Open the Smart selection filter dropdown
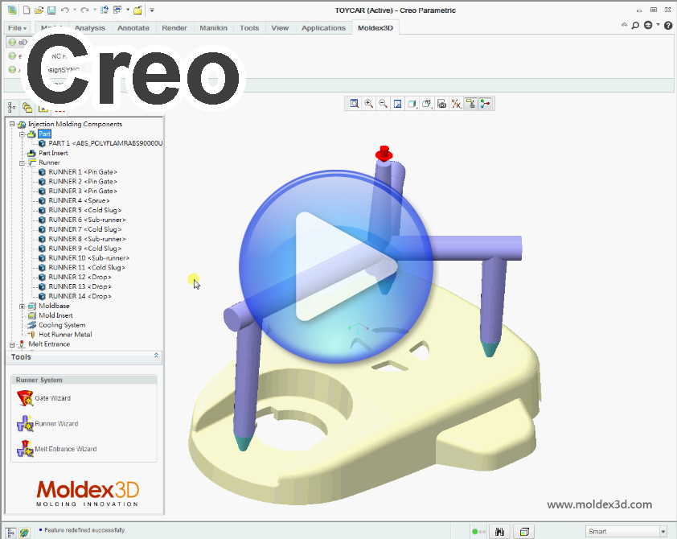This screenshot has width=677, height=539. (x=663, y=532)
